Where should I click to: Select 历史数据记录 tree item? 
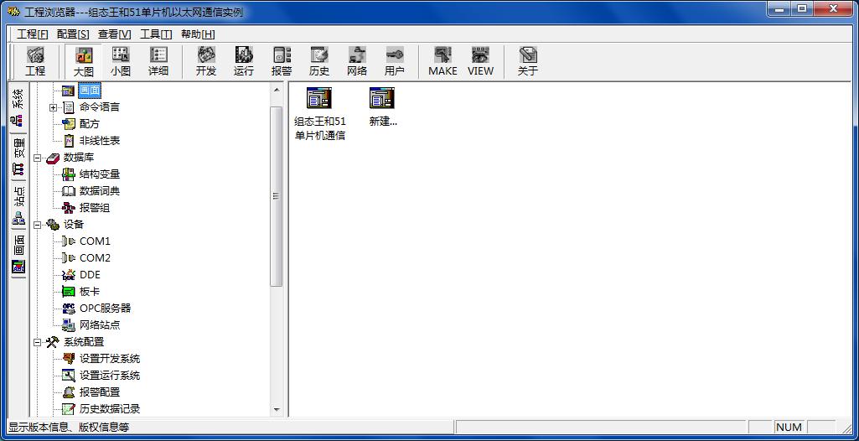coord(110,409)
